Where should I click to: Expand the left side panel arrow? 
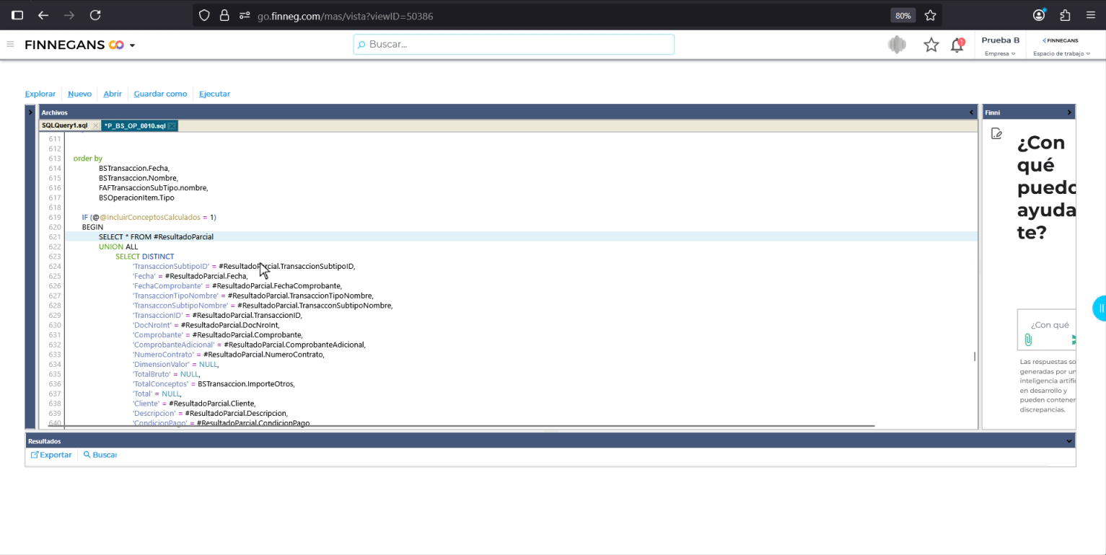30,112
